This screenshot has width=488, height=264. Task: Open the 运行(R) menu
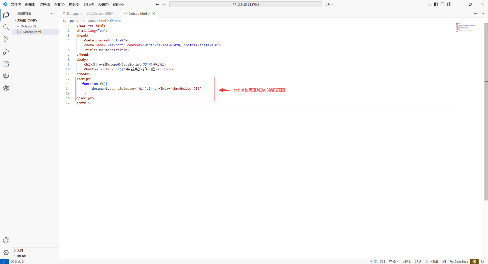tap(88, 4)
